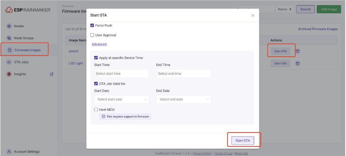Open the Name search filter dropdown

click(285, 9)
